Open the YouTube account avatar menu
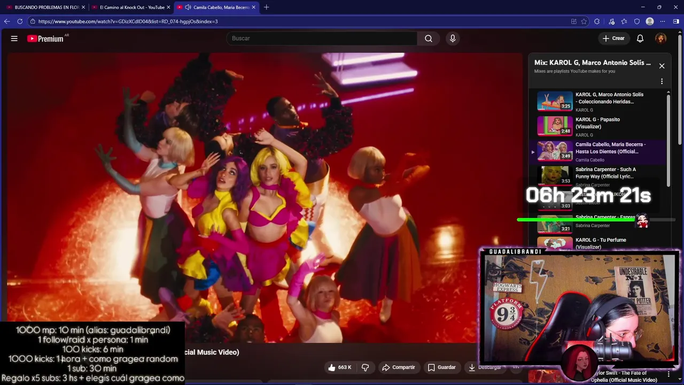This screenshot has width=684, height=385. point(661,38)
